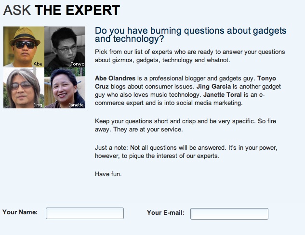The height and width of the screenshot is (235, 305).
Task: Click the bold name Abe Olandres
Action: pyautogui.click(x=115, y=78)
